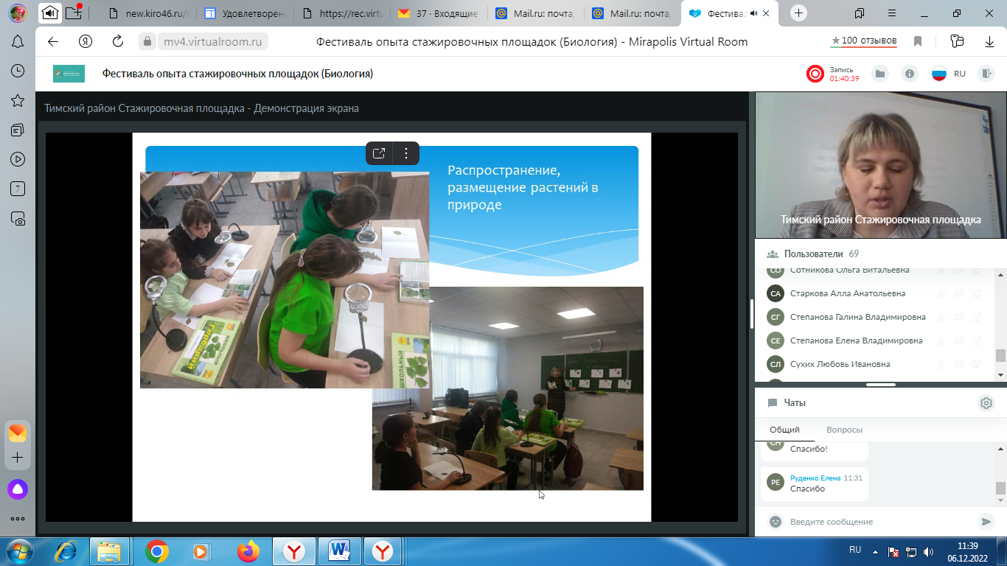The image size is (1007, 566).
Task: Click the red recording indicator icon
Action: [815, 74]
